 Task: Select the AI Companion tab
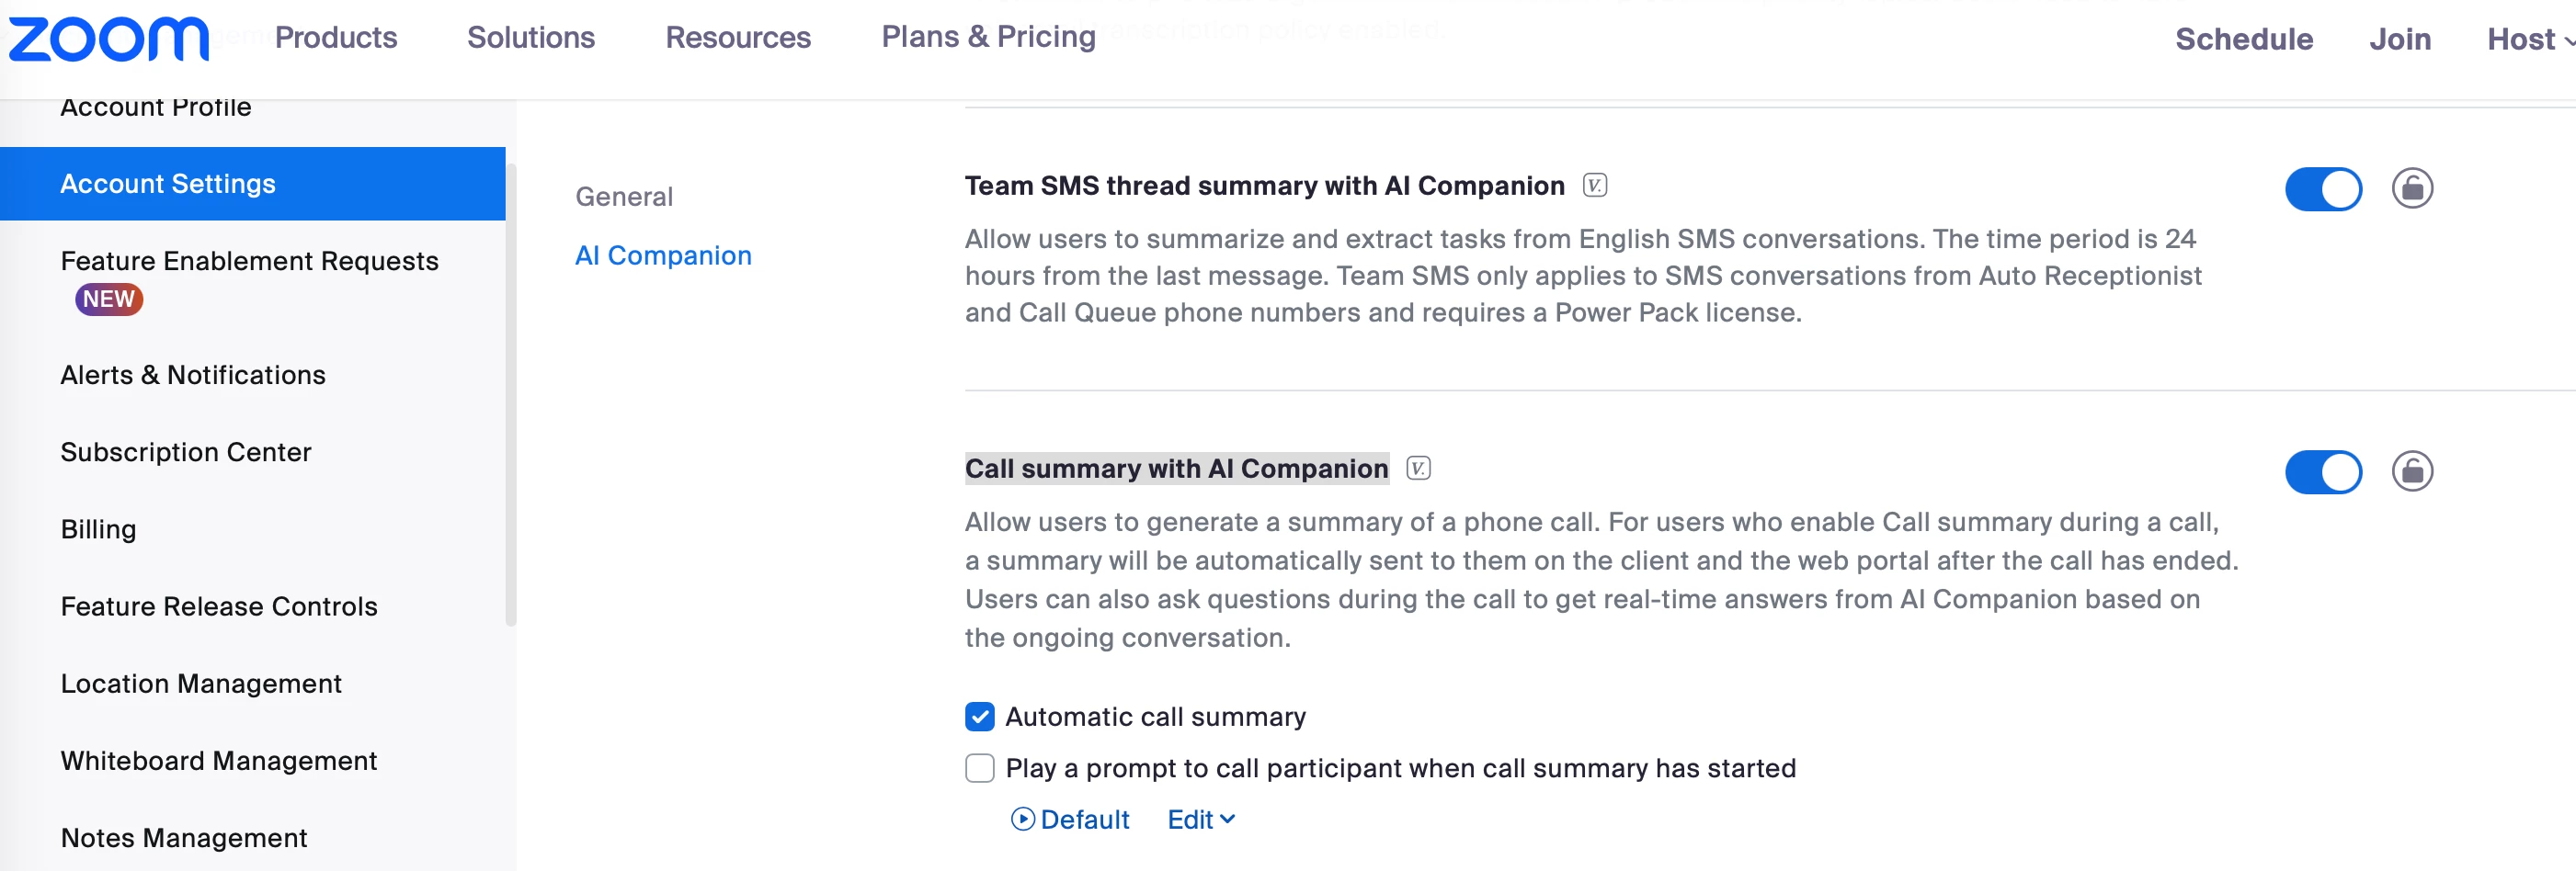[x=662, y=255]
